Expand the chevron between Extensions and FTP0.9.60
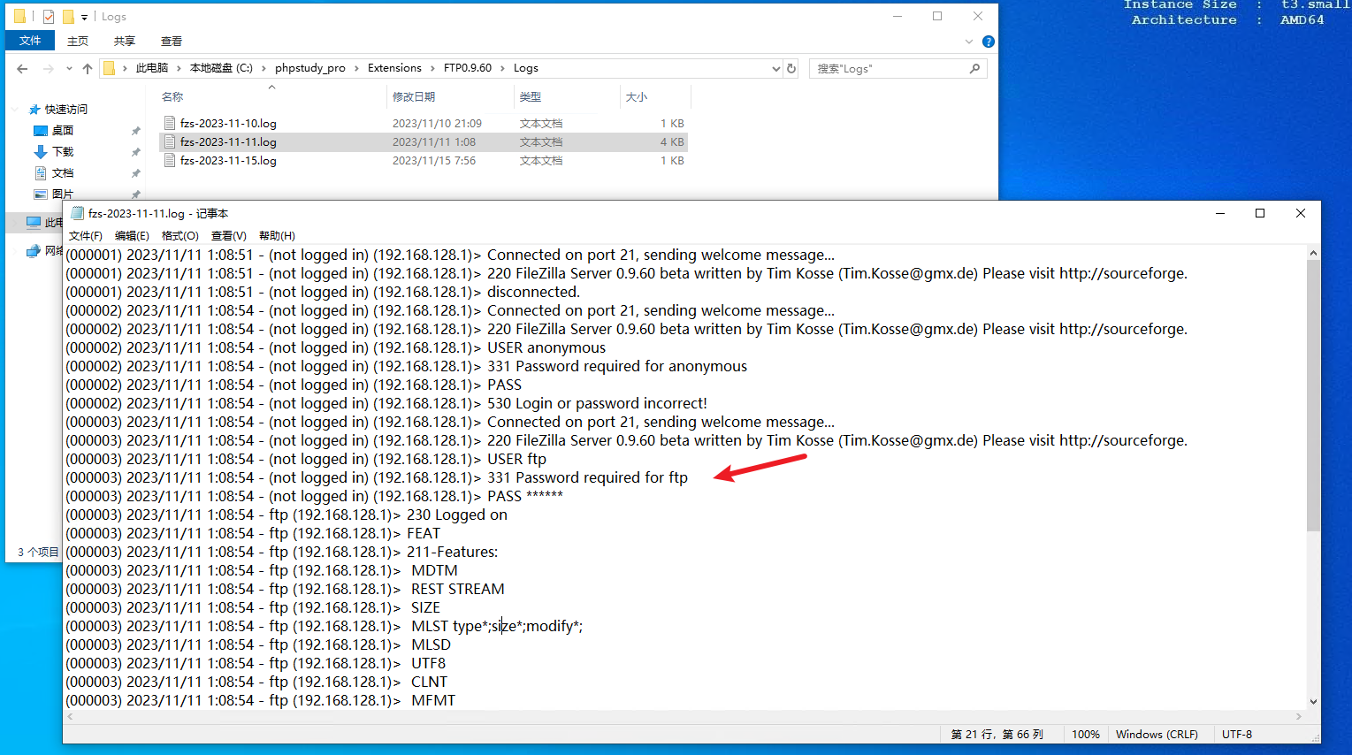The height and width of the screenshot is (755, 1352). point(433,68)
